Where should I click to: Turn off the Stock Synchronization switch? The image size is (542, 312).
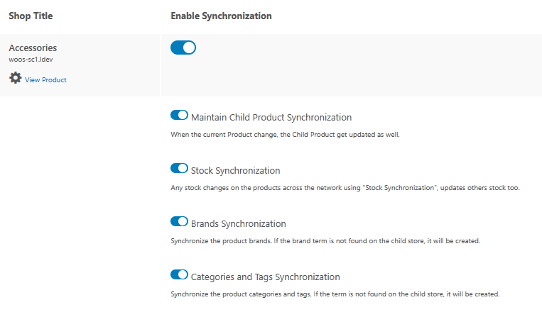tap(179, 169)
